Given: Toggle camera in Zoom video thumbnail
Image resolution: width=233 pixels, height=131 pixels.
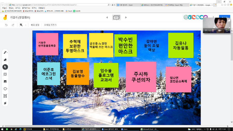Looking at the screenshot, I should click(220, 31).
